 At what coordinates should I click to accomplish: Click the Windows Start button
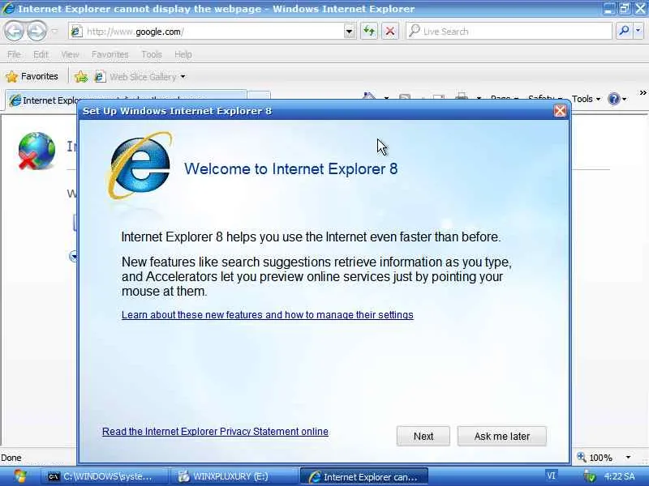pyautogui.click(x=19, y=476)
